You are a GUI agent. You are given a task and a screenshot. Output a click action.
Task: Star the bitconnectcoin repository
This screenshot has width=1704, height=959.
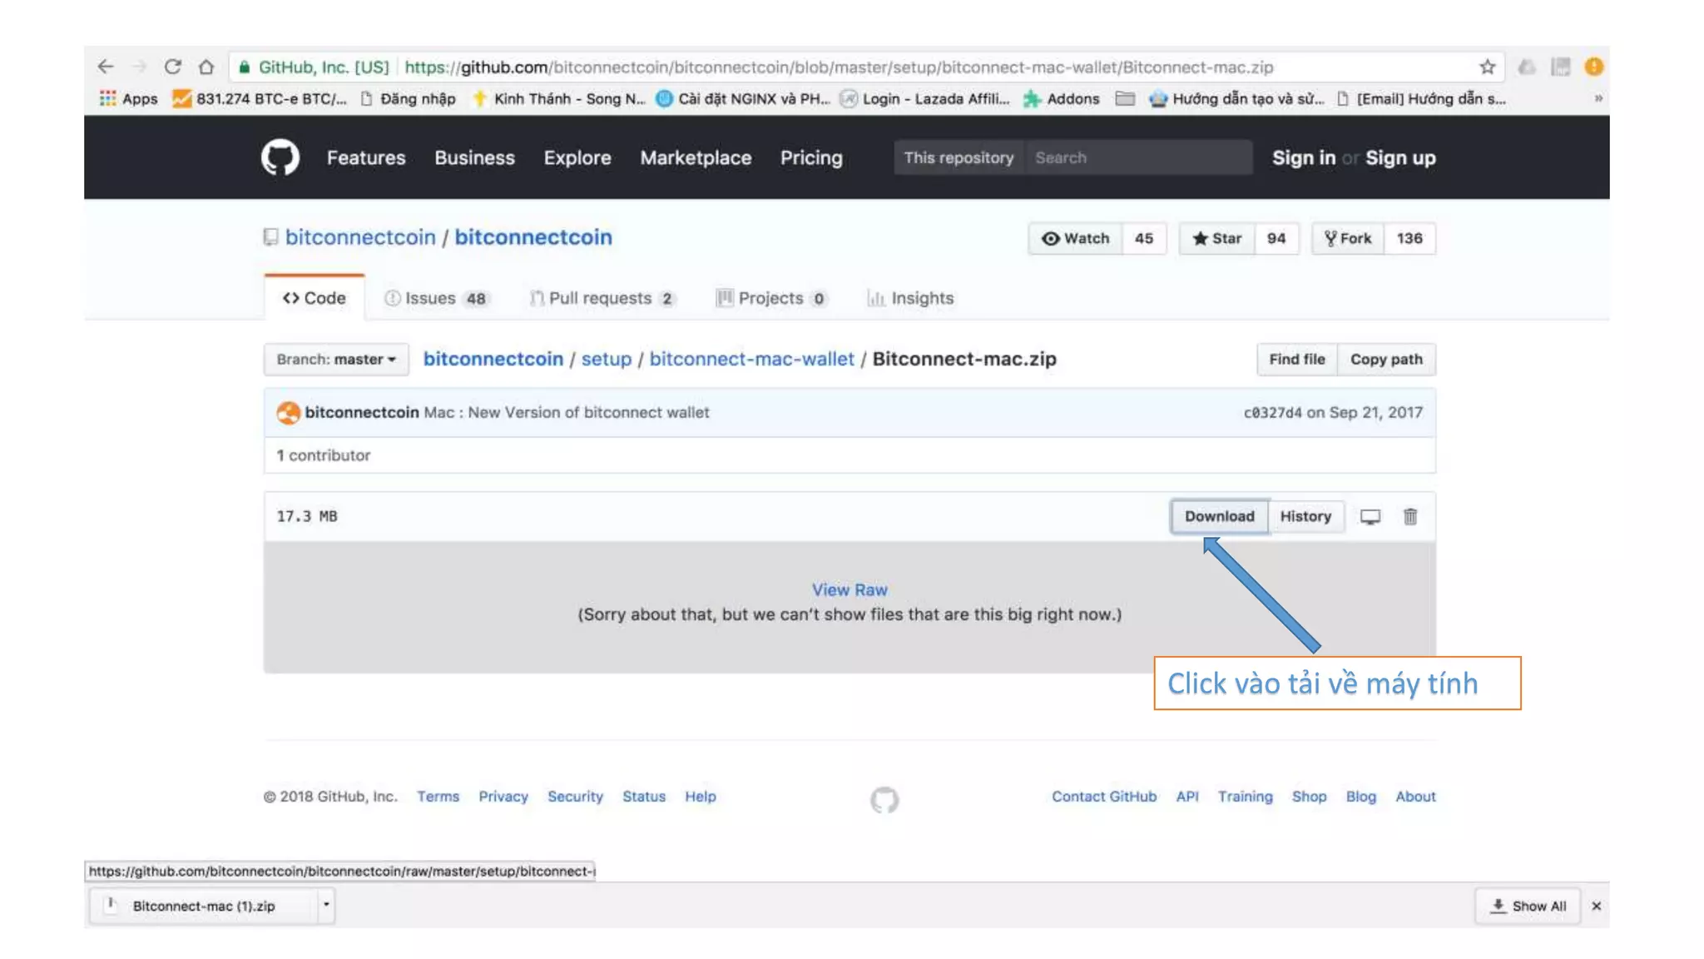tap(1216, 239)
